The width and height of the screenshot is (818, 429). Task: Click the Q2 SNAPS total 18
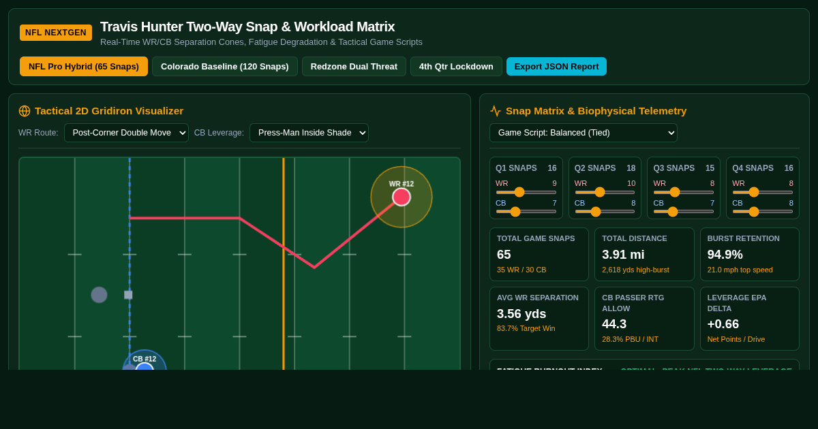pos(631,168)
